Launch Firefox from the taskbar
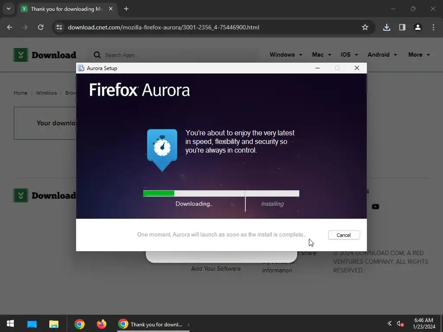 pos(102,324)
